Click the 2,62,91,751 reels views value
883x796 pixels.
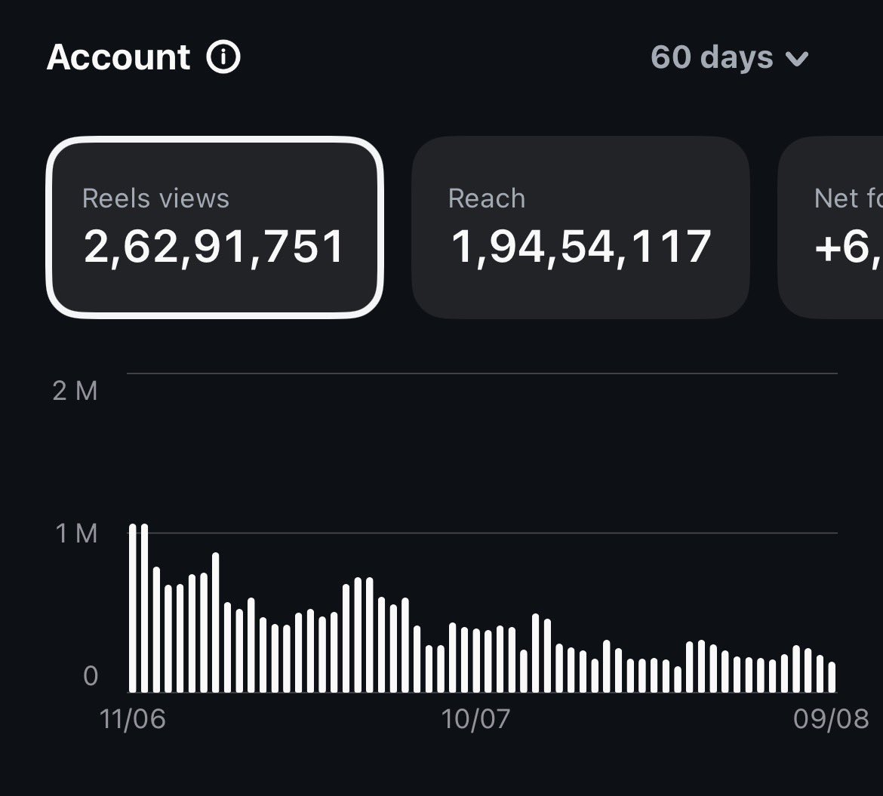click(x=214, y=247)
